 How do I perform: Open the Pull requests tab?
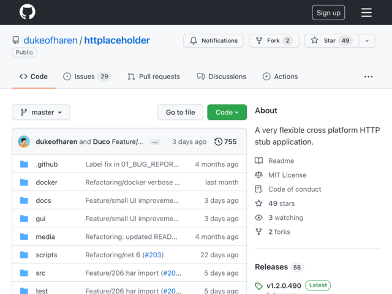click(x=154, y=77)
